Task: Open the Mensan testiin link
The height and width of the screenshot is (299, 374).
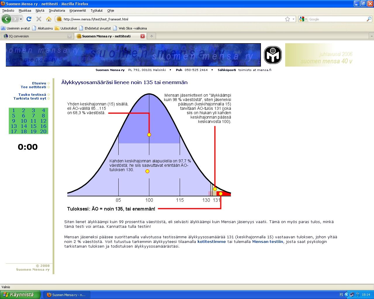Action: [267, 241]
